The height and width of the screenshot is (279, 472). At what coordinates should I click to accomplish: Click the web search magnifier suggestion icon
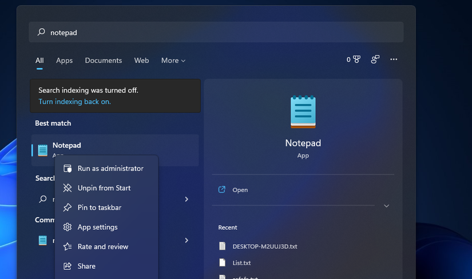(43, 199)
